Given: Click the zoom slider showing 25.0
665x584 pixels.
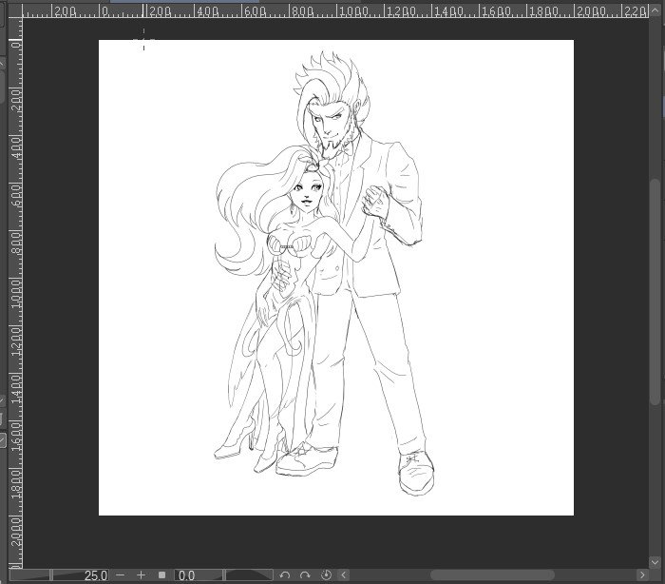Looking at the screenshot, I should (59, 575).
